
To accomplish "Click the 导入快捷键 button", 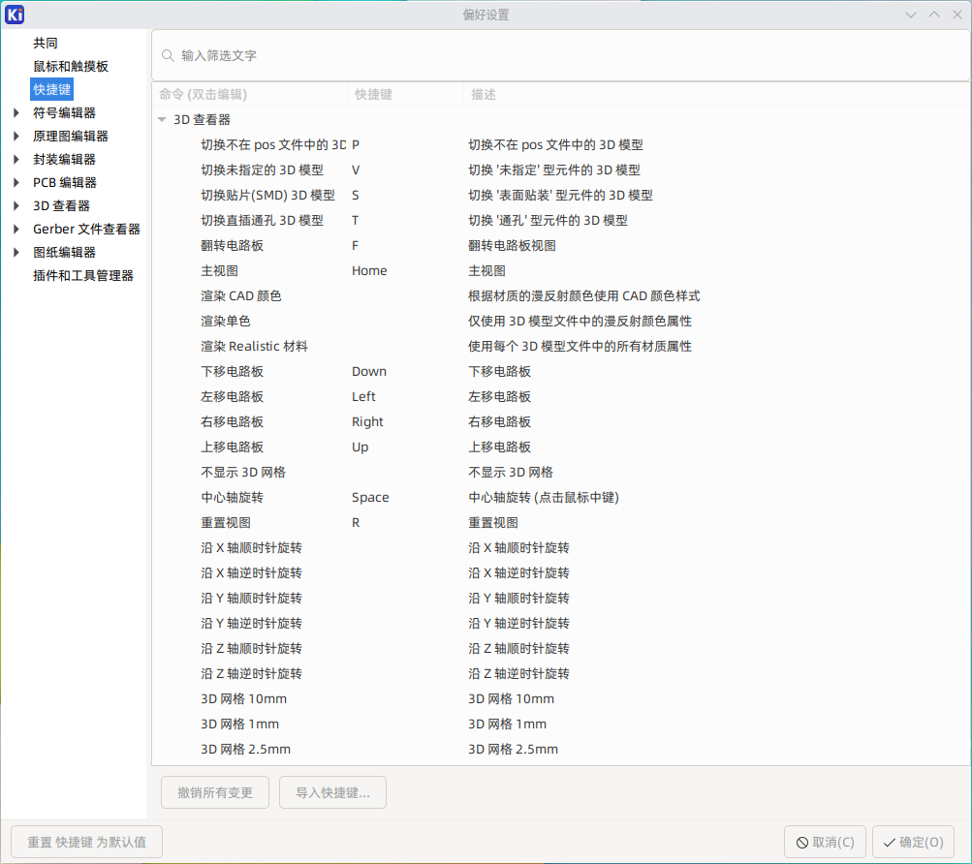I will [332, 791].
